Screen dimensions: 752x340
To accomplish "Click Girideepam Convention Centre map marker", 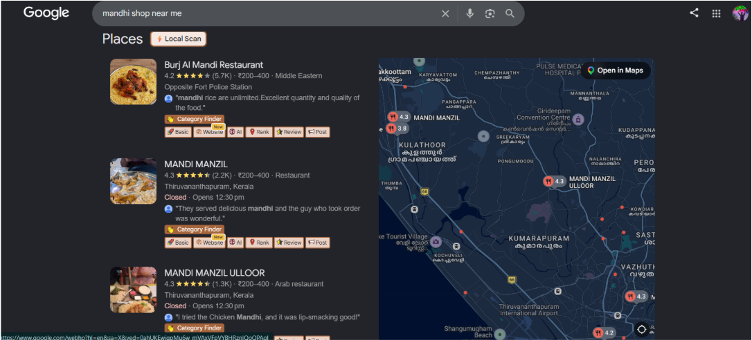I will click(x=578, y=119).
